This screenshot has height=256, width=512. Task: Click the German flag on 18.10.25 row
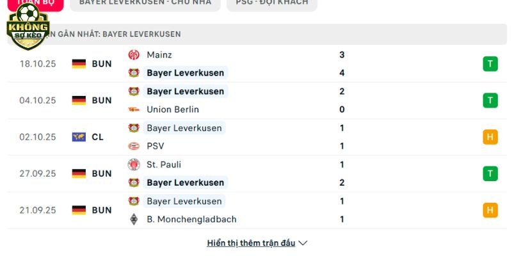tap(79, 64)
